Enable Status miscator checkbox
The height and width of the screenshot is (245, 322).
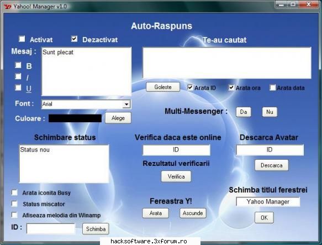(14, 204)
